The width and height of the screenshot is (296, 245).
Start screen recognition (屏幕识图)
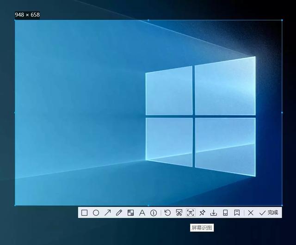(x=191, y=213)
